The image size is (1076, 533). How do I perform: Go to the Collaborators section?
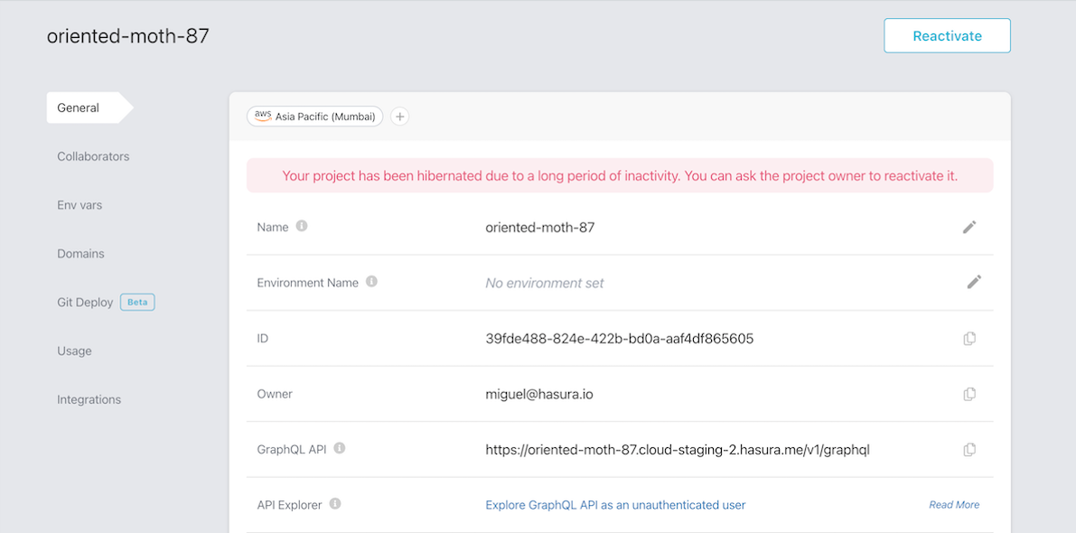coord(93,156)
